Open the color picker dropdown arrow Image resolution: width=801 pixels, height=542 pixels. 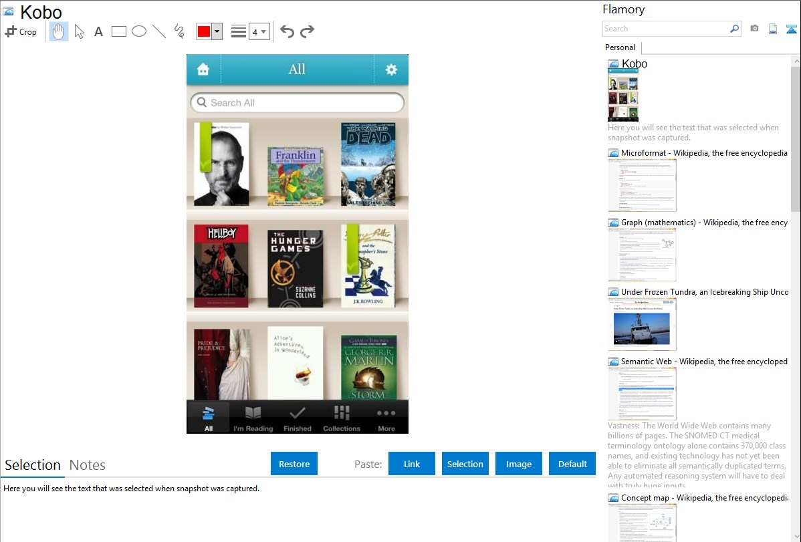pyautogui.click(x=217, y=31)
